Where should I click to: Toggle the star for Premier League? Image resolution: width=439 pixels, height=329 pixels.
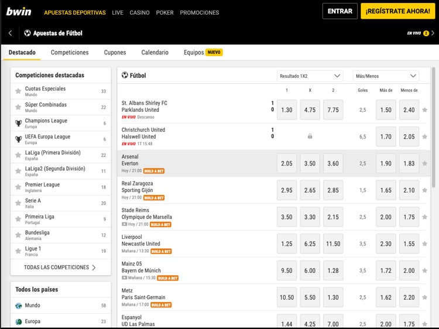tap(18, 187)
